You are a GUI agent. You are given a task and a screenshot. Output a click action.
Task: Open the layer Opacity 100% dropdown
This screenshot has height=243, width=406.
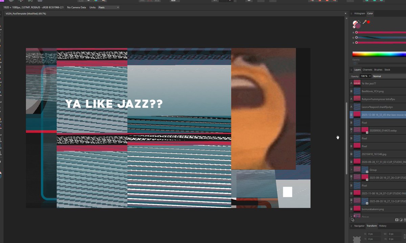click(365, 76)
